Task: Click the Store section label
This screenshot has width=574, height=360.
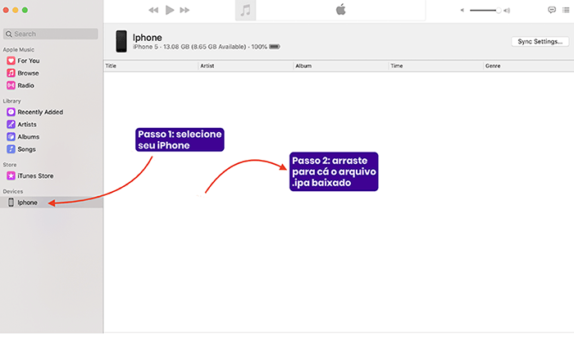Action: click(10, 165)
